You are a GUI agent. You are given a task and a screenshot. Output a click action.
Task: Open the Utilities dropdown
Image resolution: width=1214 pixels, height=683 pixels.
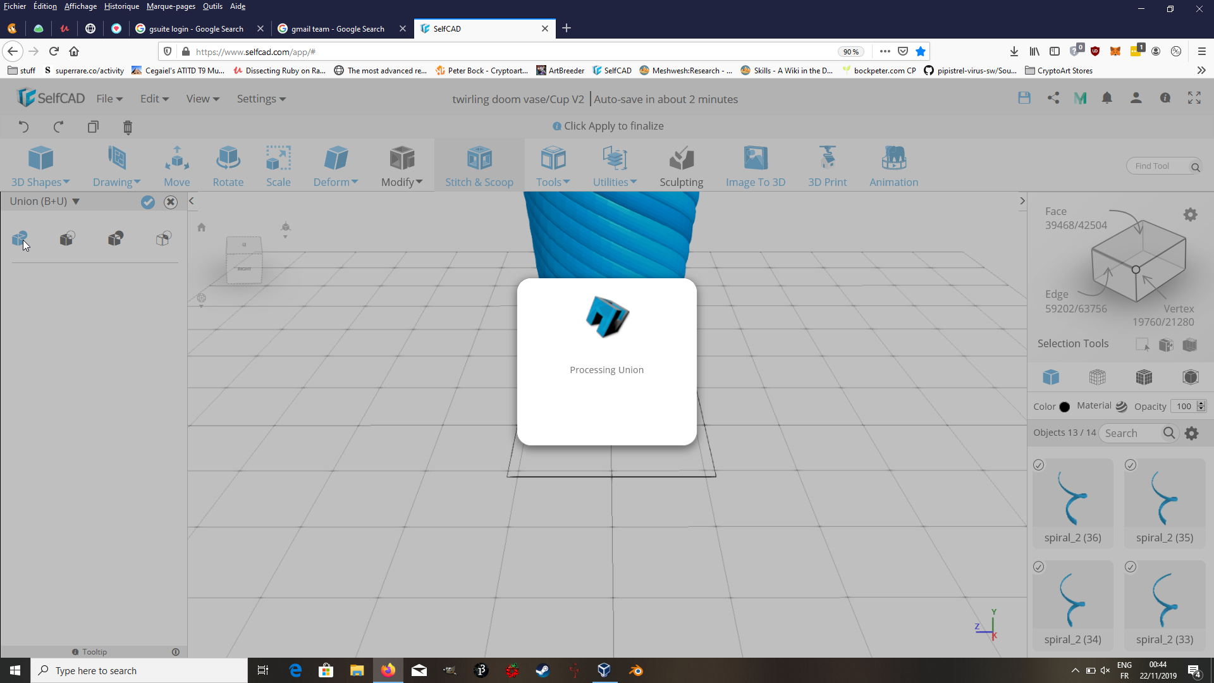pos(615,166)
